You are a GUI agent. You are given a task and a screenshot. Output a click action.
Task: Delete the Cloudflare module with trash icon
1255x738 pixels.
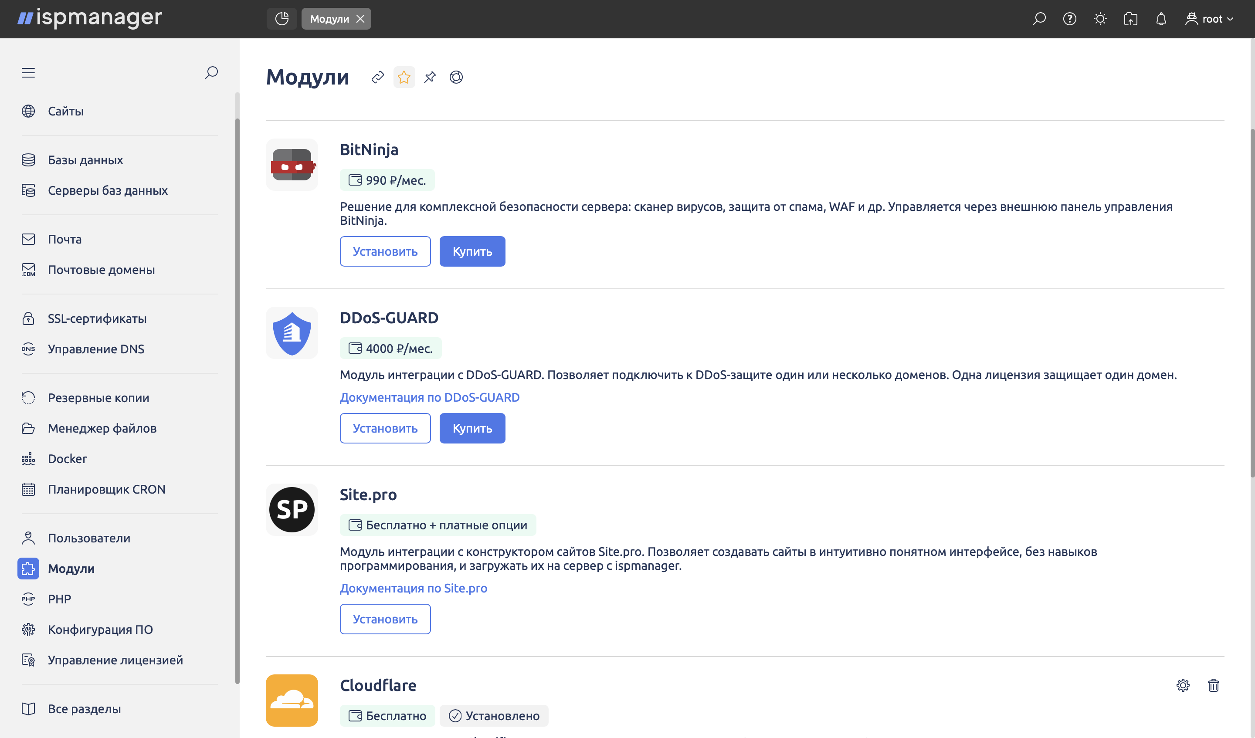(1213, 685)
